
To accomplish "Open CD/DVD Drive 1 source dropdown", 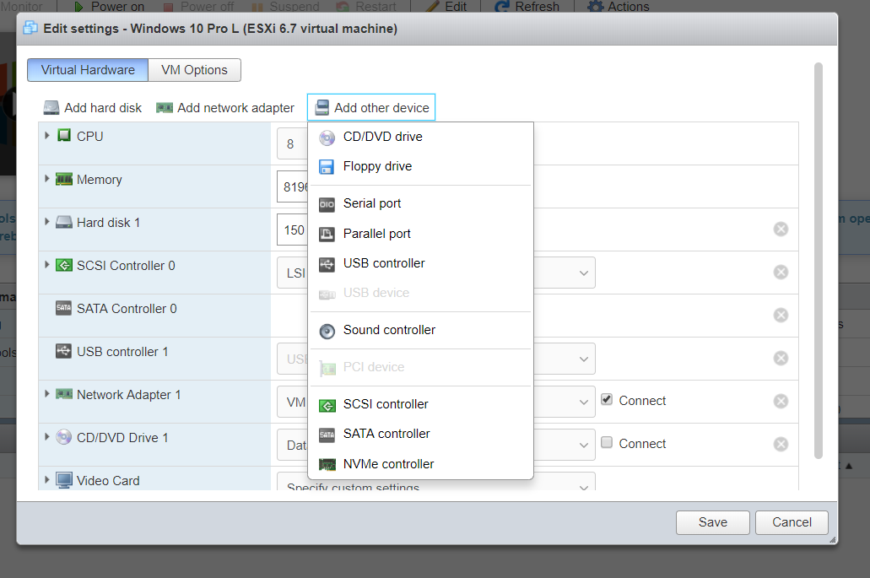I will 583,445.
